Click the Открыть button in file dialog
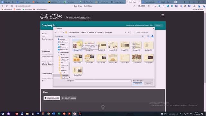This screenshot has width=206, height=116. [137, 84]
